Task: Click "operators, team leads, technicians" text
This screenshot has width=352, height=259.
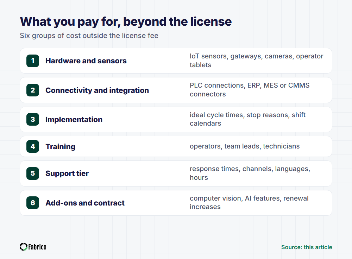Action: (245, 146)
